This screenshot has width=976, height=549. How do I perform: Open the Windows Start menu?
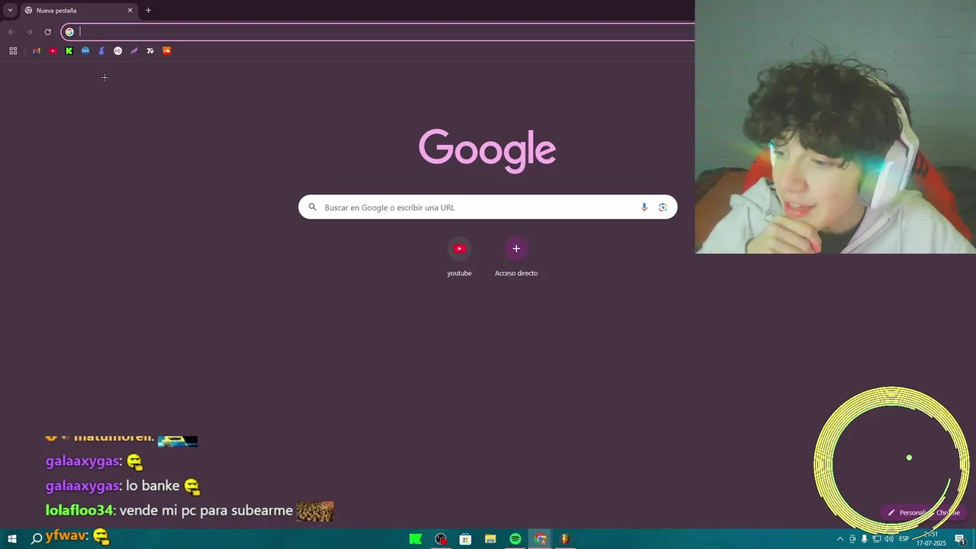pyautogui.click(x=12, y=539)
